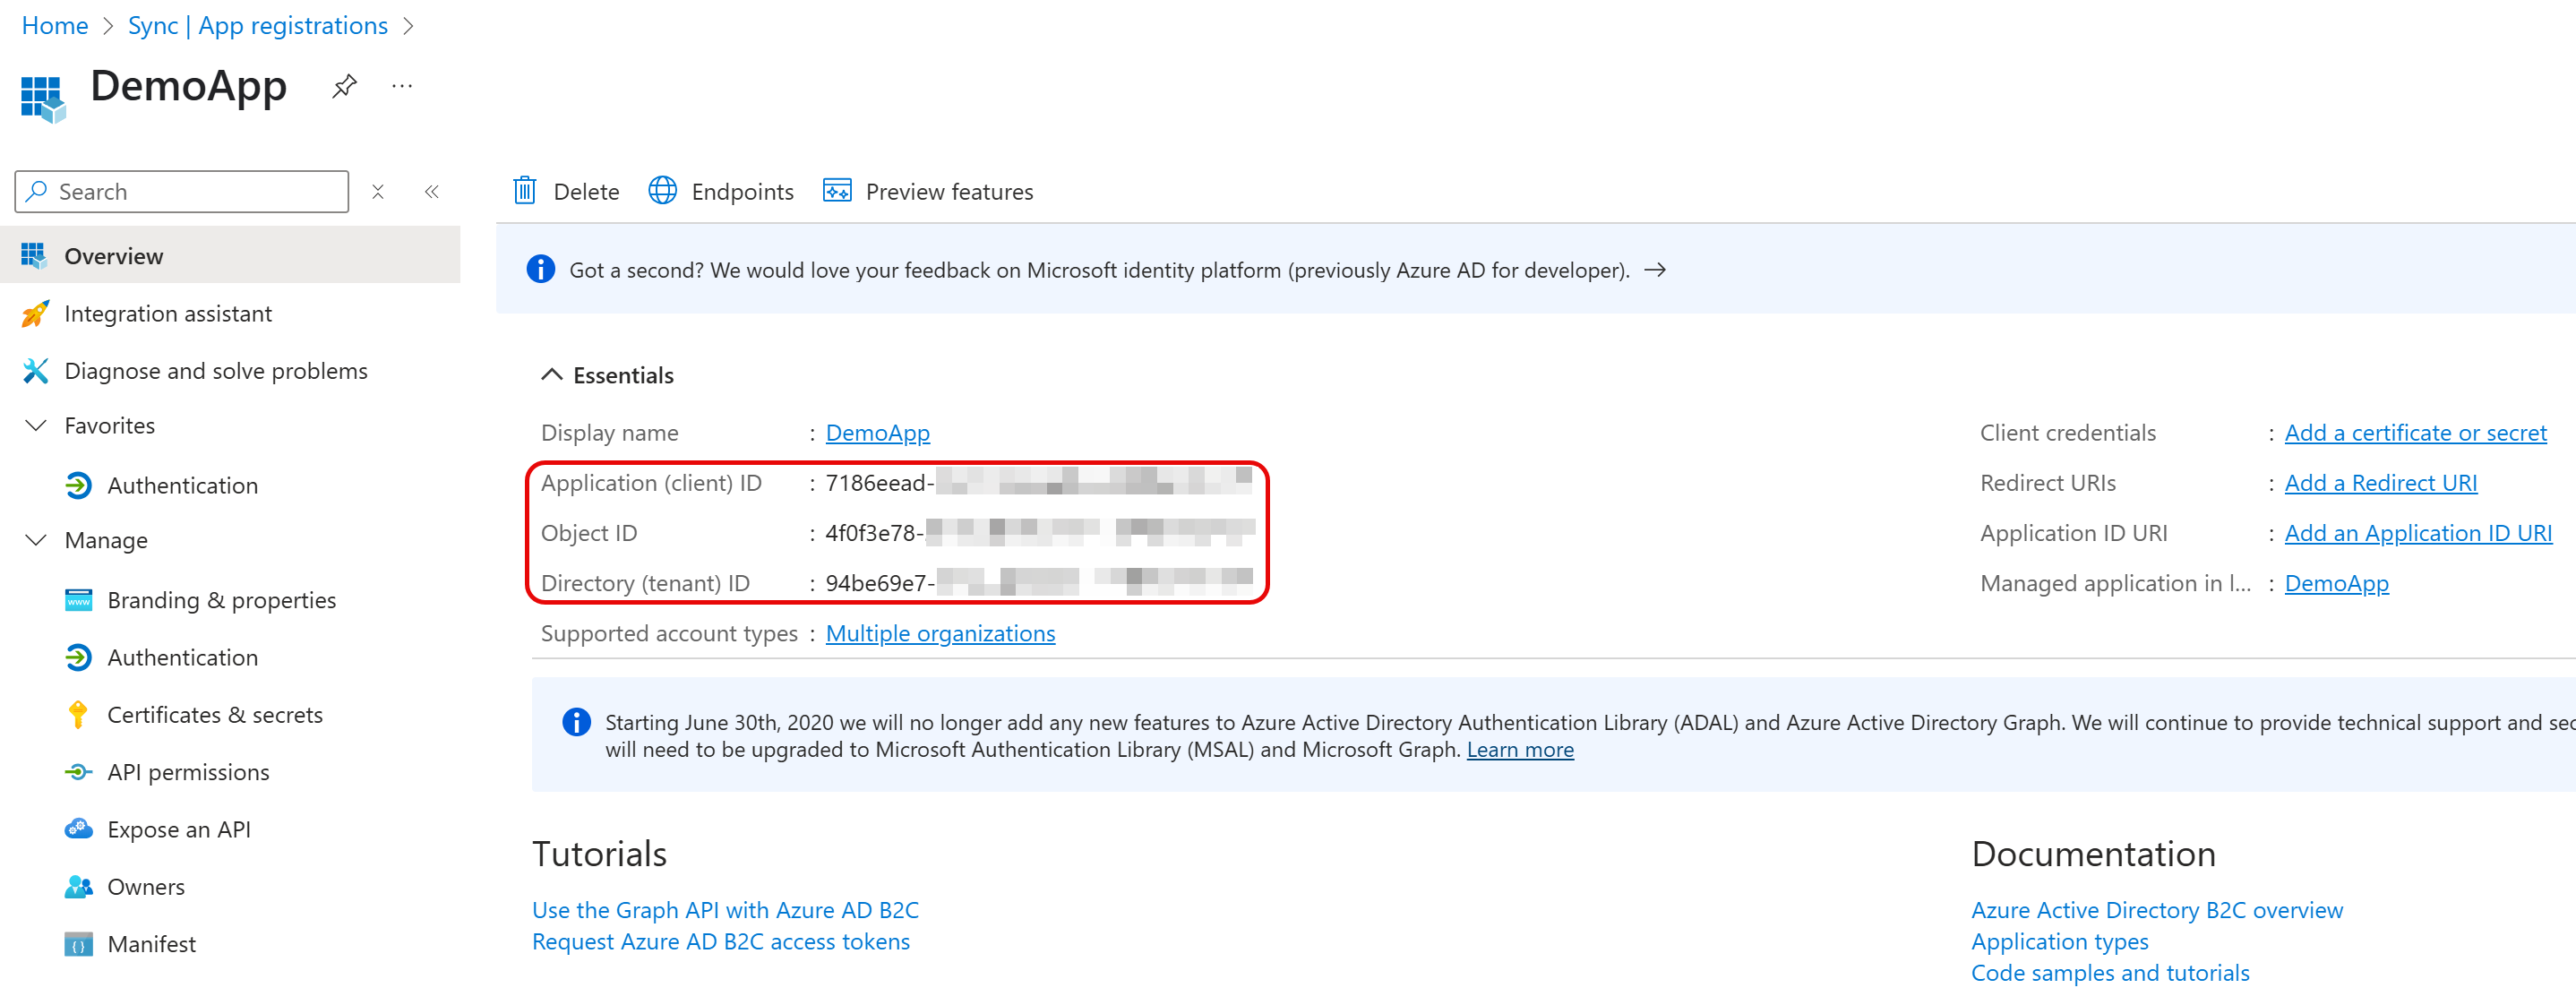The image size is (2576, 1005).
Task: Select Diagnose and solve problems
Action: [x=215, y=370]
